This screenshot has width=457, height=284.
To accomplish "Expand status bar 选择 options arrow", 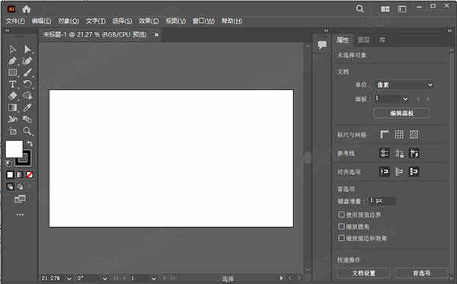I will 281,278.
